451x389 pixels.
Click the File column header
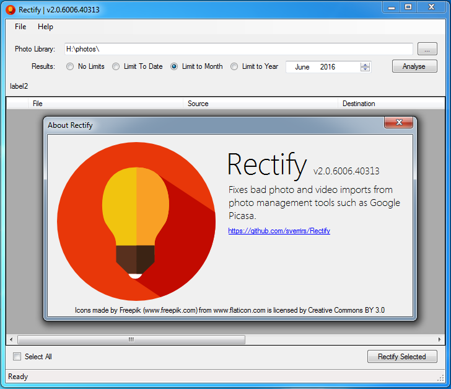click(105, 104)
